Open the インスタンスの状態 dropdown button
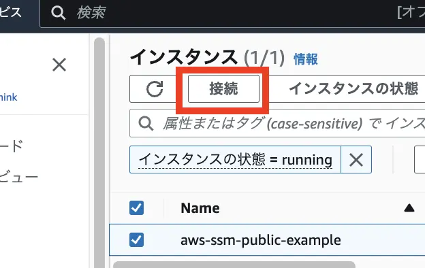 click(x=353, y=89)
